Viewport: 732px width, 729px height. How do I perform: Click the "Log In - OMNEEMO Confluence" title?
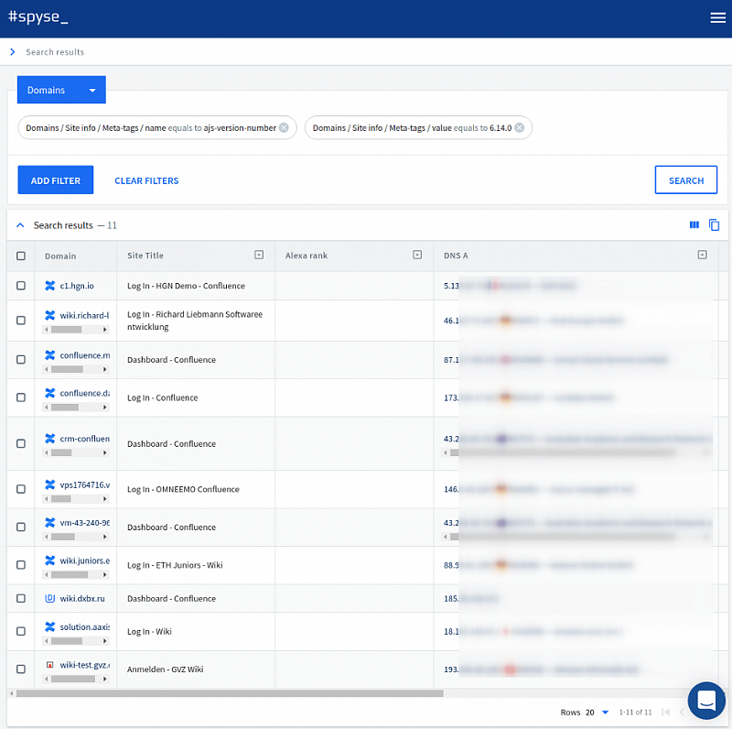(183, 489)
